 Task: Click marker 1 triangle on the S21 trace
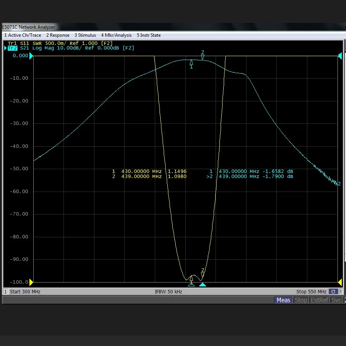(191, 62)
